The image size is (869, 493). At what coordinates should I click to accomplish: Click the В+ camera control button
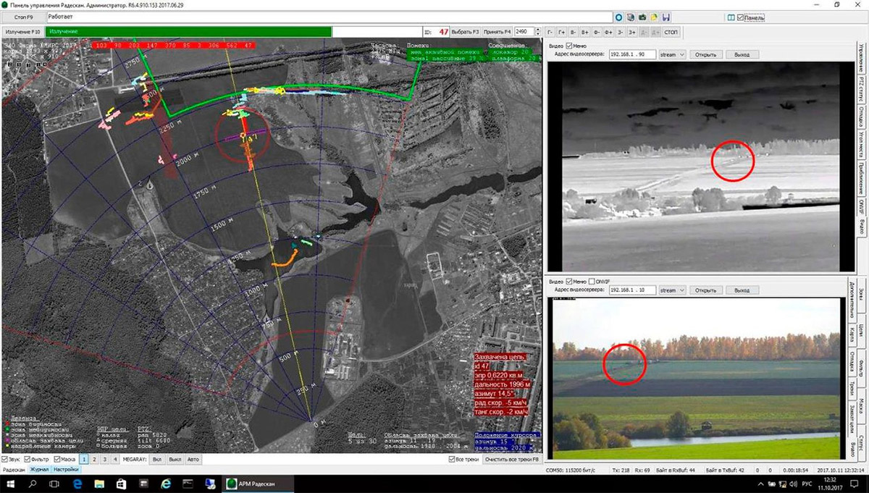click(586, 32)
